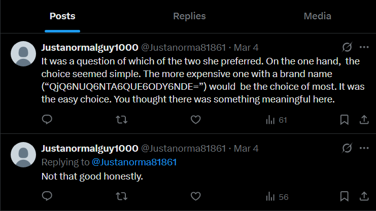Open more options menu on first post

point(364,48)
